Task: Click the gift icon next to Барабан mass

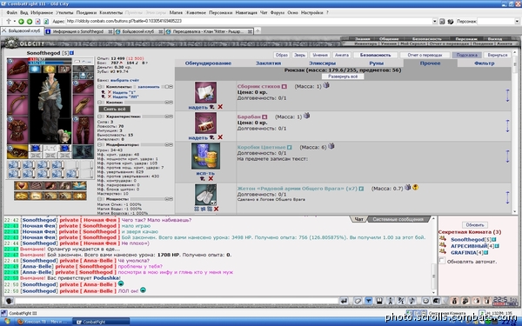Action: tap(306, 116)
